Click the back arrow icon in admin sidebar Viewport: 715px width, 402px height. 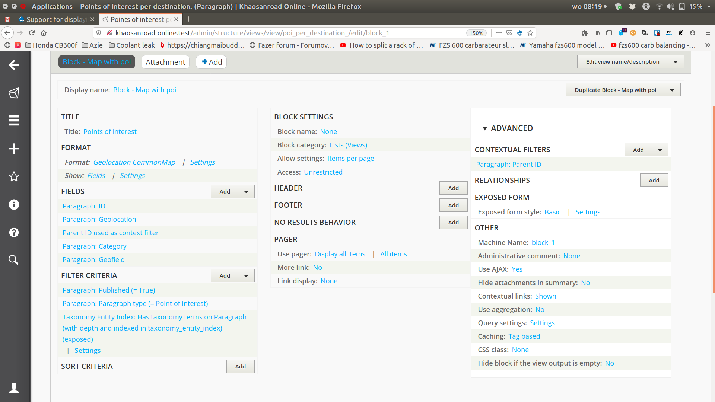click(x=14, y=65)
